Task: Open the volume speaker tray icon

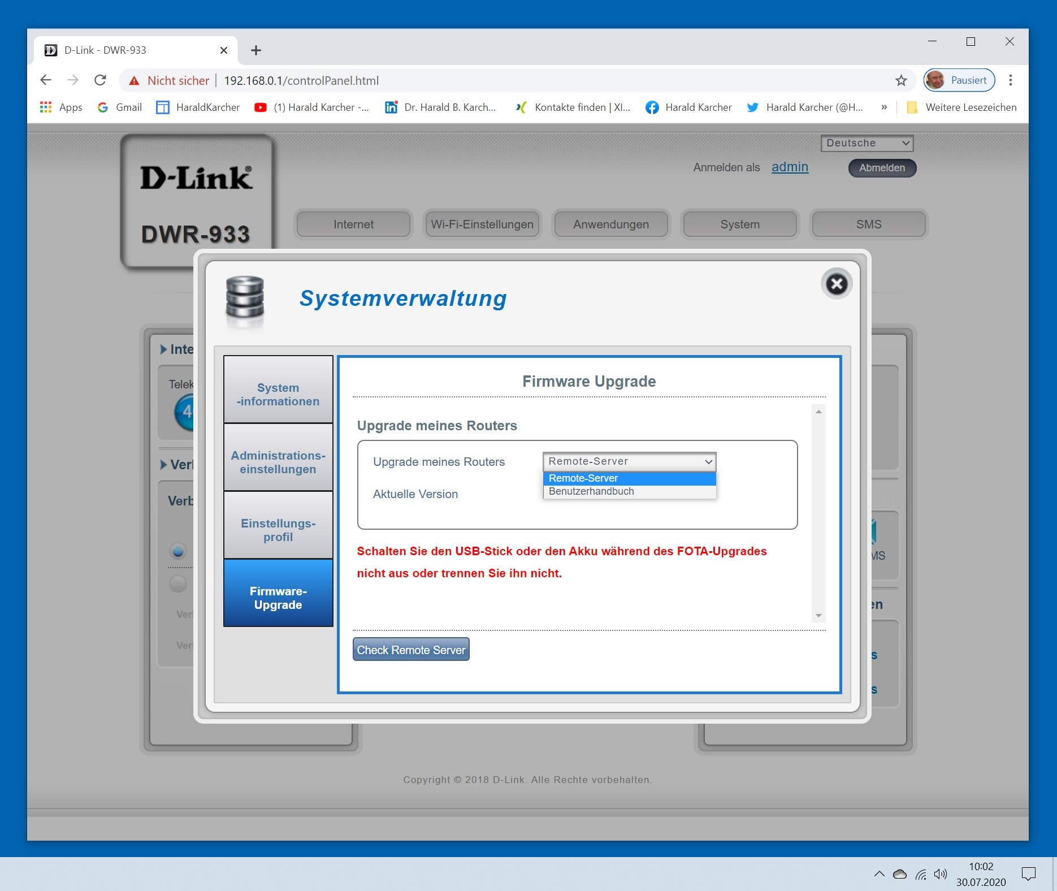Action: click(x=940, y=874)
